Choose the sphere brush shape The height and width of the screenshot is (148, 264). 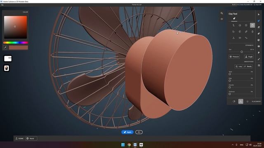(x=240, y=25)
